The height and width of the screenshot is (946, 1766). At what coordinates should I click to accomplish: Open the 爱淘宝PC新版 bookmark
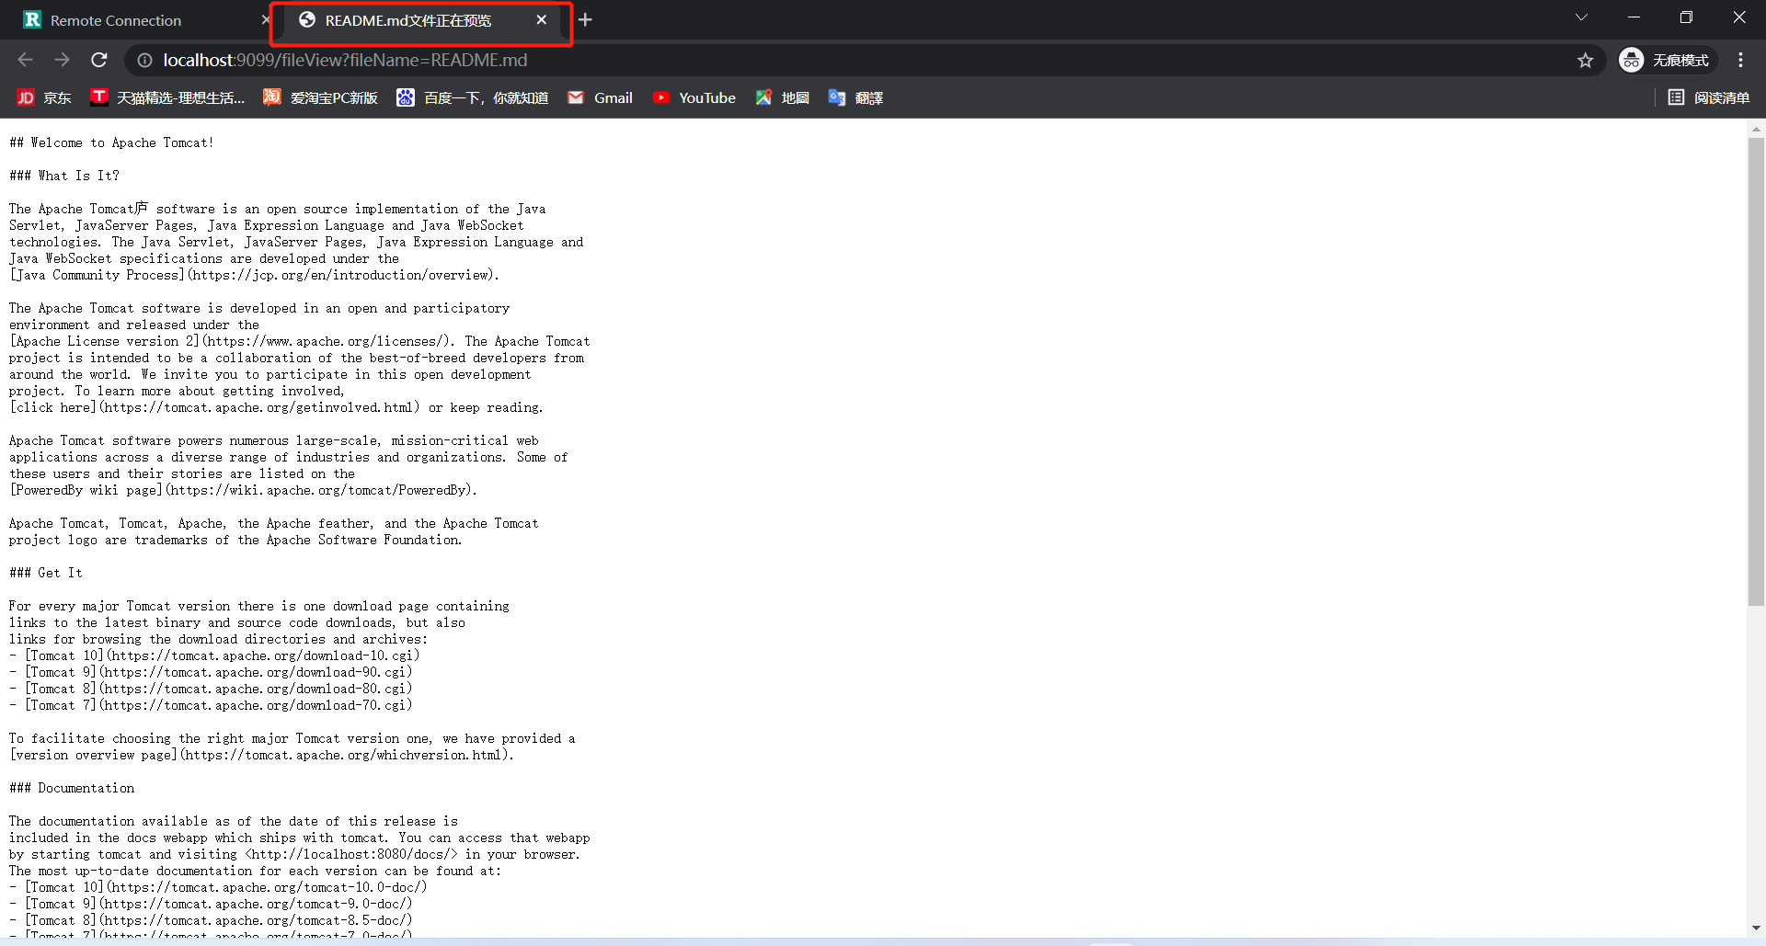tap(321, 98)
